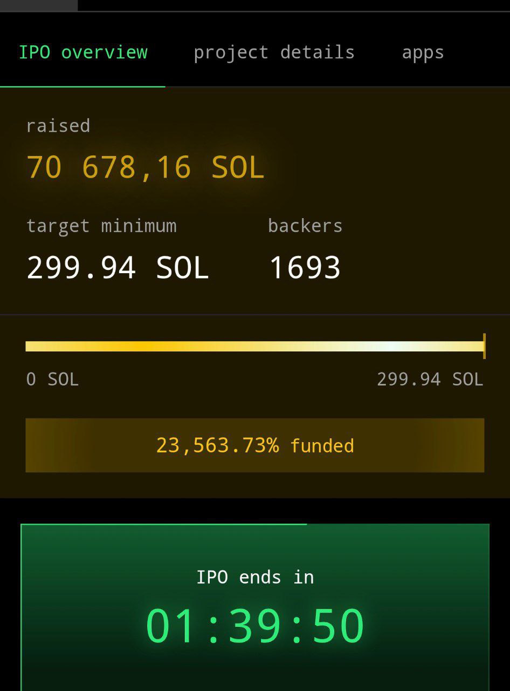Viewport: 510px width, 691px height.
Task: Click the "raised" label
Action: (58, 126)
